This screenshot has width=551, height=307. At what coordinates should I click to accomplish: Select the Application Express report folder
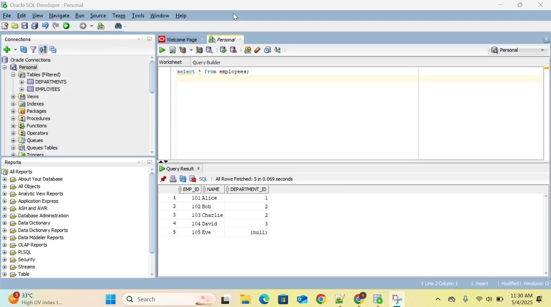[38, 201]
